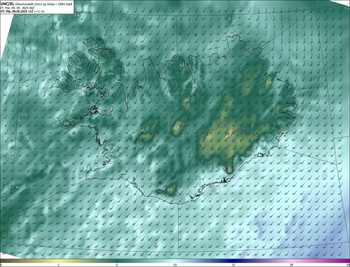Click the '3.1' value on the map
The image size is (350, 267).
point(230,171)
